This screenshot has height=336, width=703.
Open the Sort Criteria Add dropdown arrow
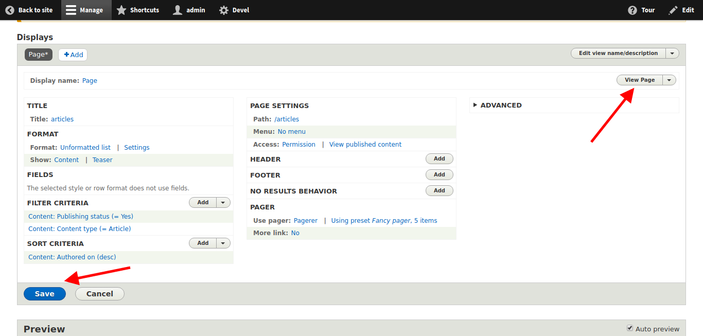click(223, 243)
